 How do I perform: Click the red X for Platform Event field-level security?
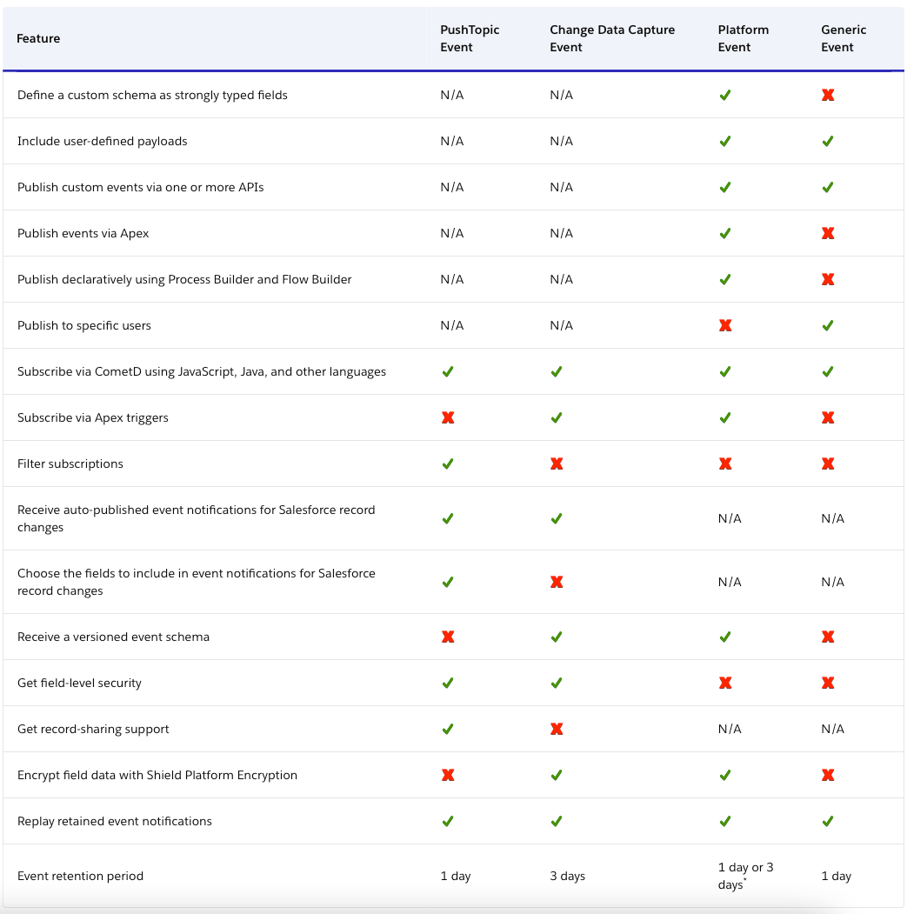(x=725, y=683)
